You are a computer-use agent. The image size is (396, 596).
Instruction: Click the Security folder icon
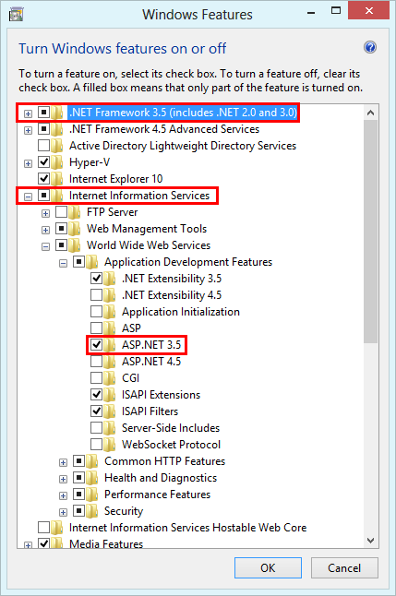point(92,511)
